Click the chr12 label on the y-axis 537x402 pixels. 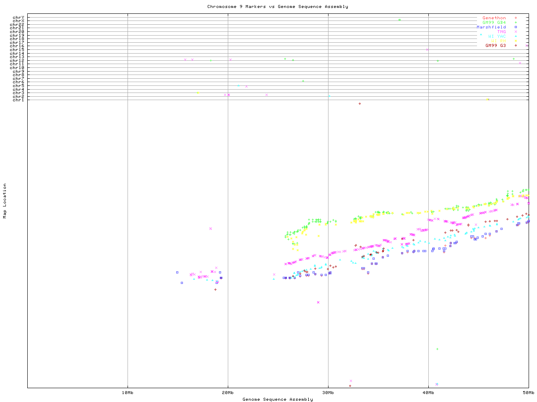pyautogui.click(x=17, y=61)
